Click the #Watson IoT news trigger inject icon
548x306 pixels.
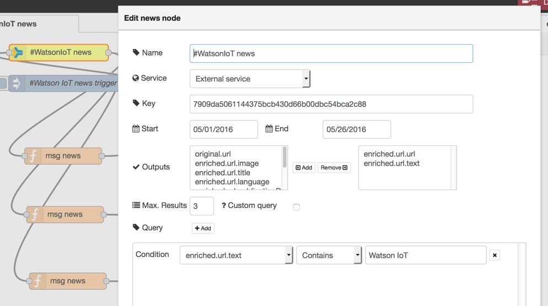(16, 84)
